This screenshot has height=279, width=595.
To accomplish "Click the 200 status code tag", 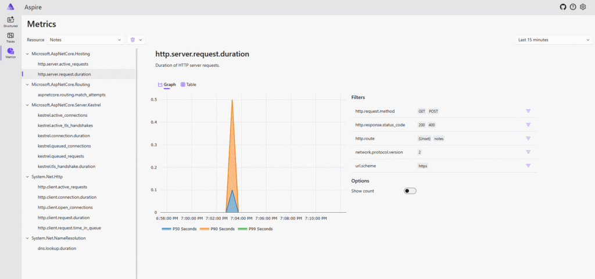I will (x=421, y=125).
